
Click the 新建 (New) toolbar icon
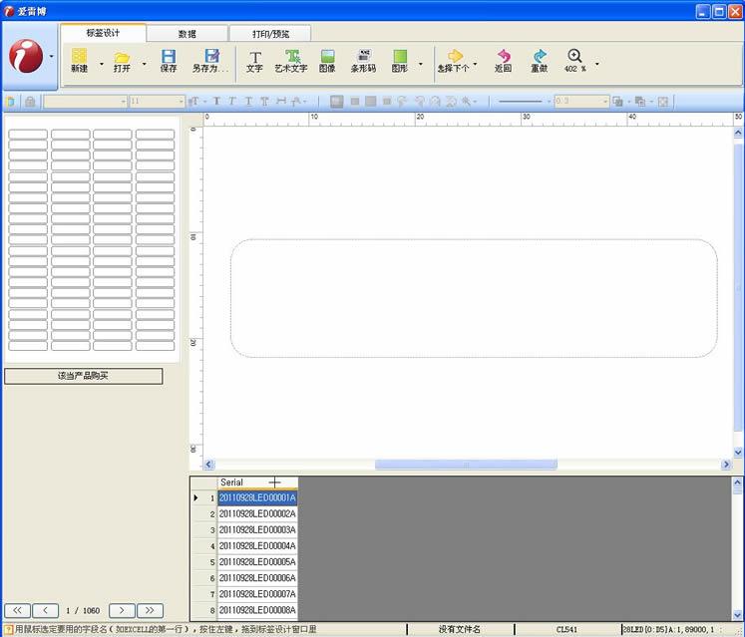(79, 61)
